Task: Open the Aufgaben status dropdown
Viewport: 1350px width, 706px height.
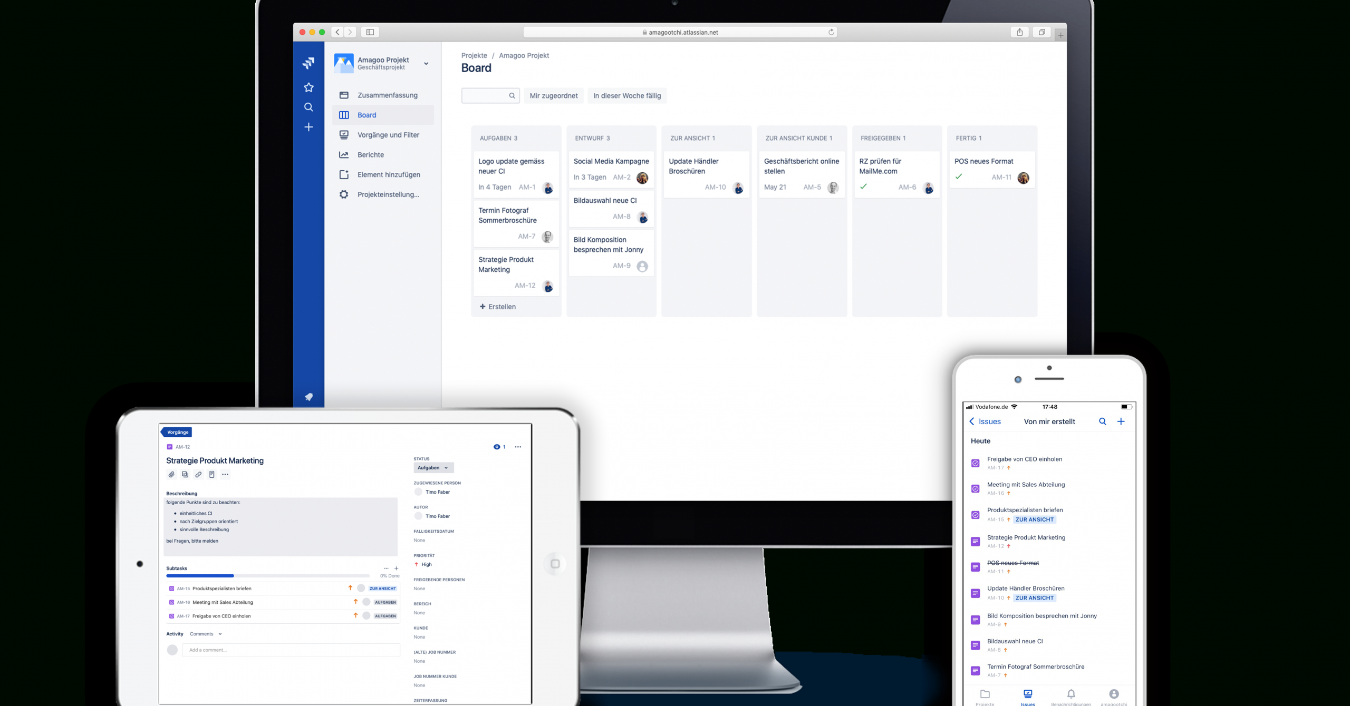Action: 433,468
